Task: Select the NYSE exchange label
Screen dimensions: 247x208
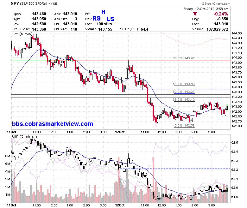Action: (53, 3)
